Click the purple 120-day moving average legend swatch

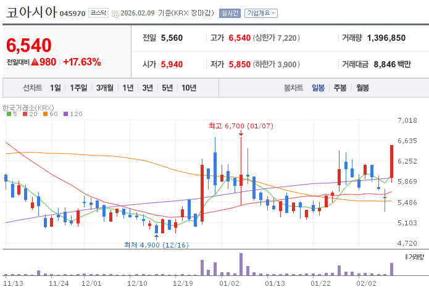pyautogui.click(x=65, y=114)
